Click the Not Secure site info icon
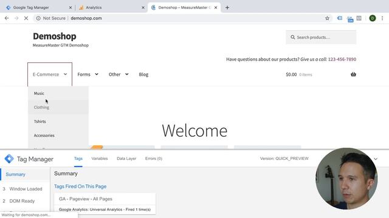389x218 pixels. pos(38,18)
